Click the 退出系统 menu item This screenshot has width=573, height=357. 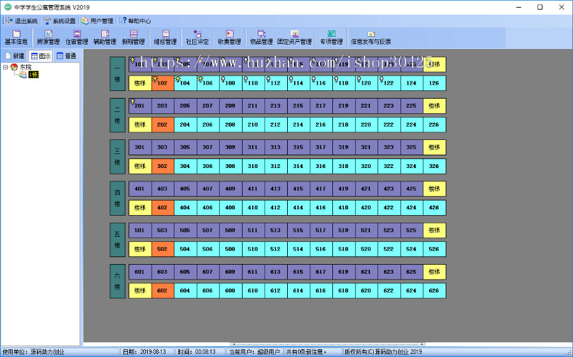(22, 21)
